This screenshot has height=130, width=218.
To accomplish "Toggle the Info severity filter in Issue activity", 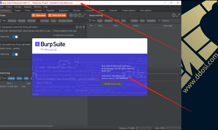I will pos(124,21).
